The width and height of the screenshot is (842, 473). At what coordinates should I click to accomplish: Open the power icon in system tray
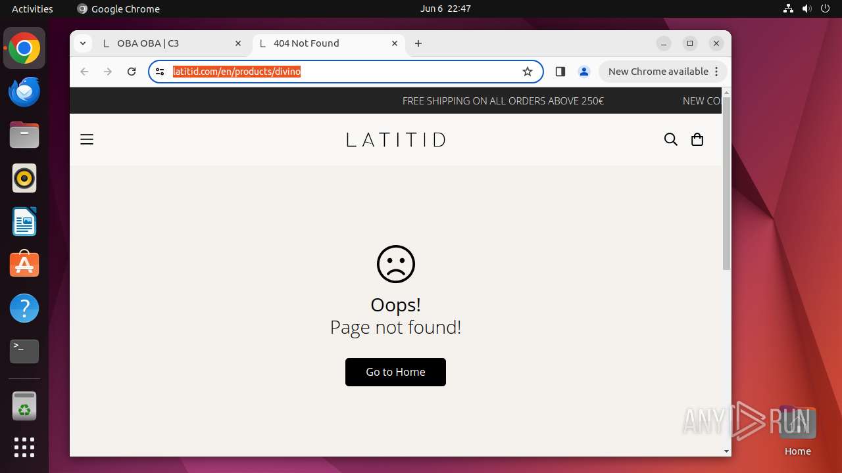click(825, 9)
